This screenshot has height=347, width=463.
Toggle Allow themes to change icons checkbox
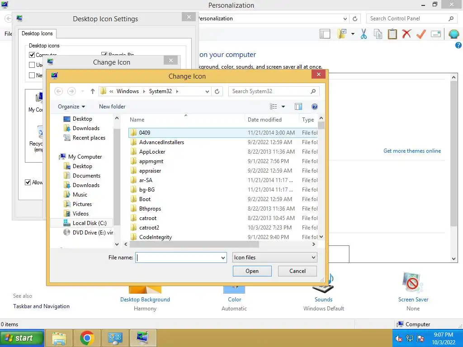tap(28, 183)
